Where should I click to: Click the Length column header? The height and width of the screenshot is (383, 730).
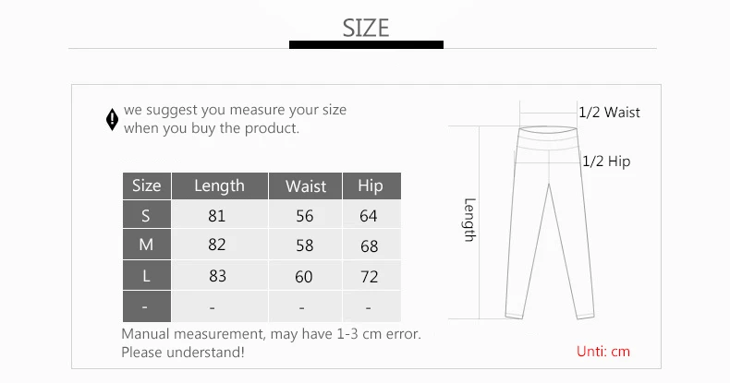220,186
